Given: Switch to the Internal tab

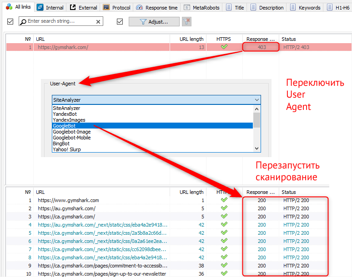Looking at the screenshot, I should pos(50,8).
